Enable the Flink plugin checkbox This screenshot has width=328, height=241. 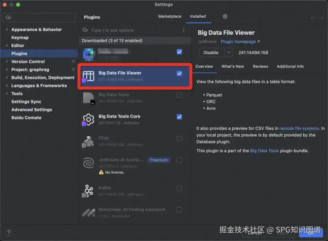point(179,139)
